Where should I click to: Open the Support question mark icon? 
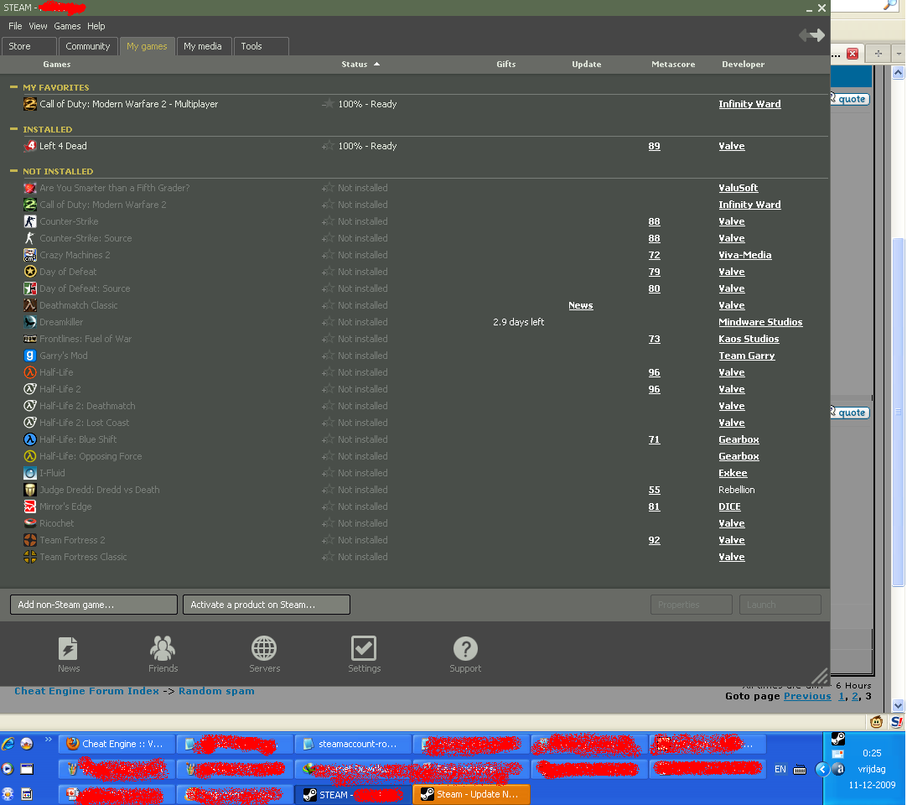click(x=465, y=648)
